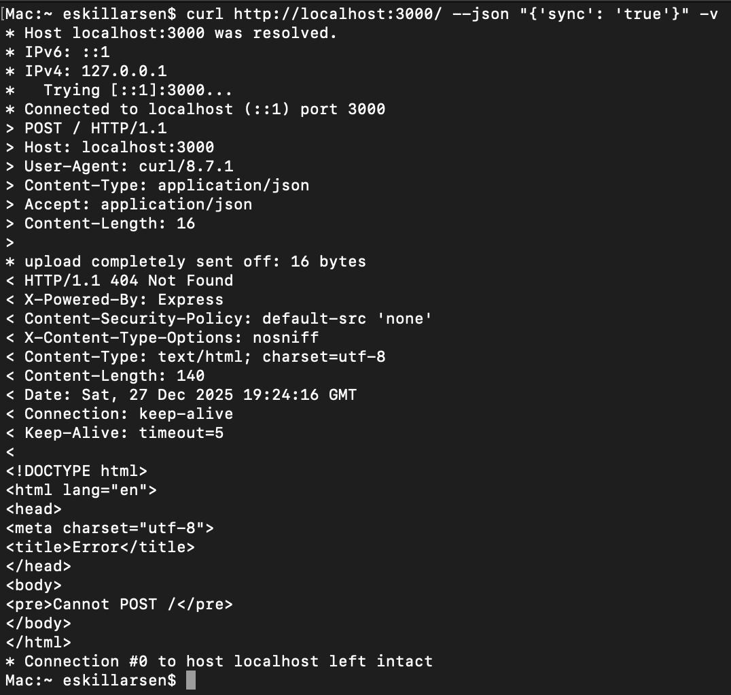Click the terminal cursor block at the prompt
This screenshot has height=695, width=731.
tap(190, 680)
